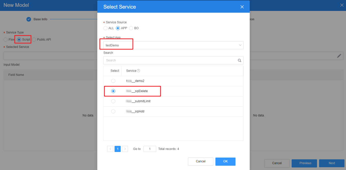Select the __sqlAdd service radio button
This screenshot has height=170, width=346.
tap(113, 111)
